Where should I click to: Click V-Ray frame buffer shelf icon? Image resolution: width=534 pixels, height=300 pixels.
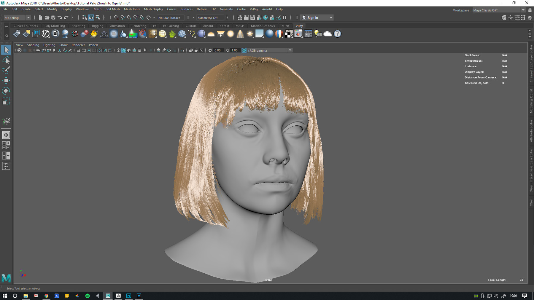[298, 34]
